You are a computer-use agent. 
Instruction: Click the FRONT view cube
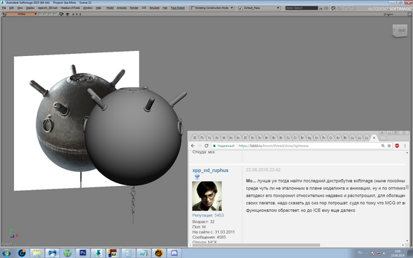(400, 31)
